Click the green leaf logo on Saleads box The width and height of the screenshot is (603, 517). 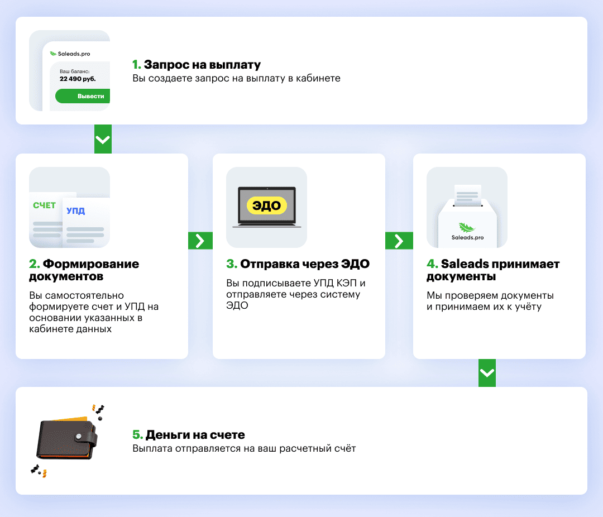tap(467, 227)
